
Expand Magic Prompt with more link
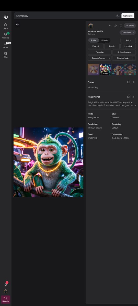point(133,105)
